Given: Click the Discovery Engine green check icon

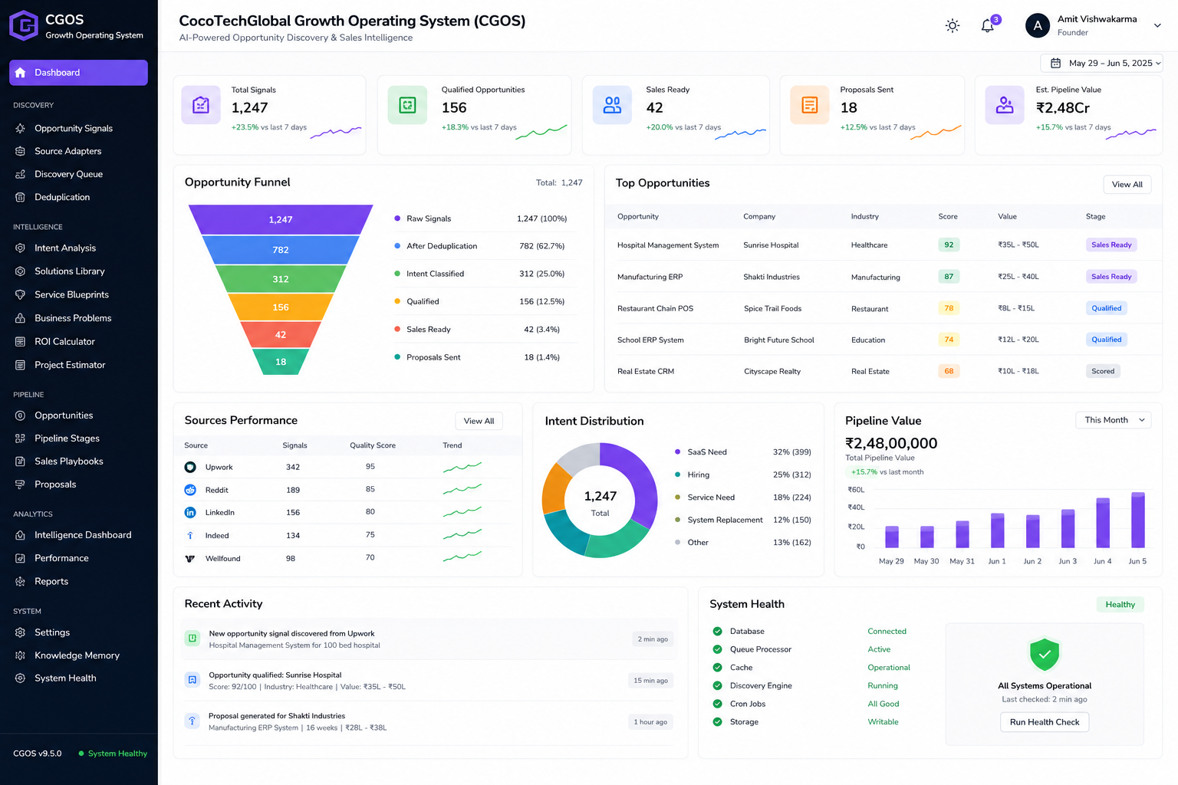Looking at the screenshot, I should click(x=717, y=685).
